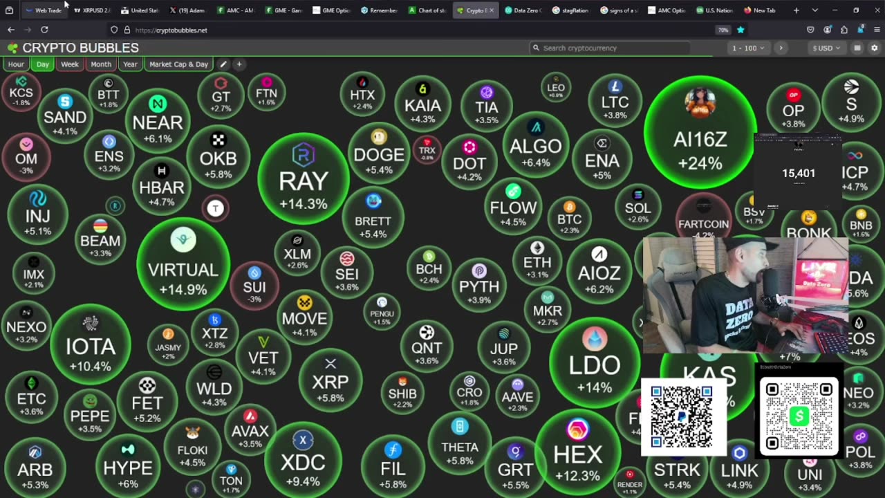Open the Data Zero browser tab
Image resolution: width=885 pixels, height=498 pixels.
523,10
